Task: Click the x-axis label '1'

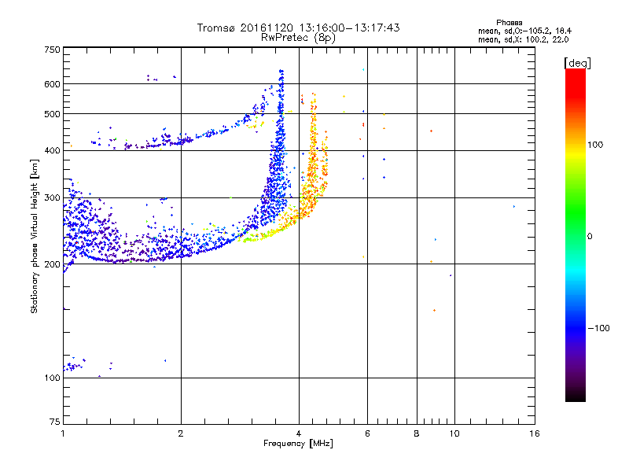Action: tap(63, 433)
